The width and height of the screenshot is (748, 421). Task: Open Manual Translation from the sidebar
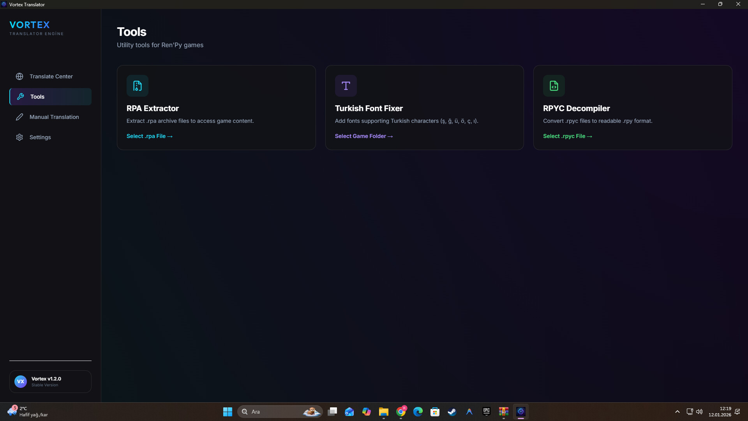click(x=54, y=117)
